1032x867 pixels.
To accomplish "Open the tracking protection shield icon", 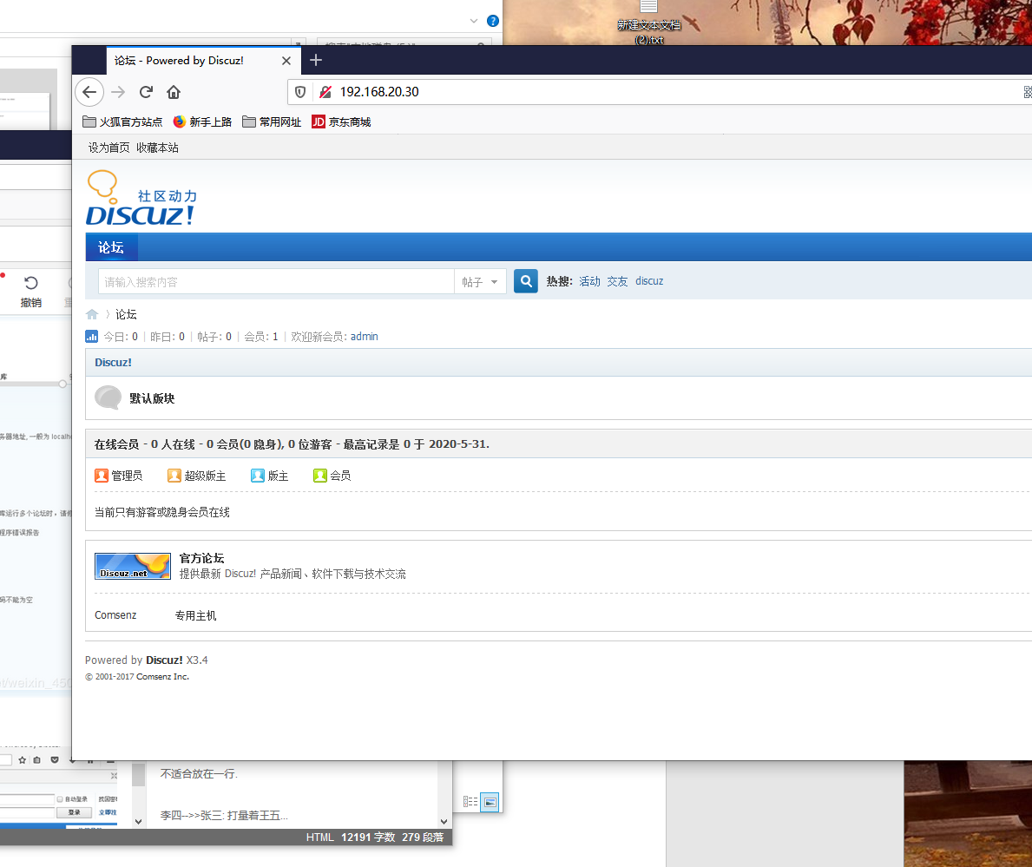I will click(299, 91).
